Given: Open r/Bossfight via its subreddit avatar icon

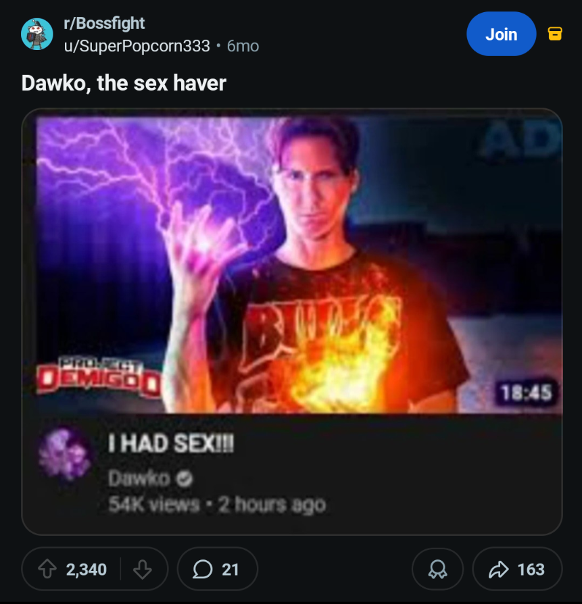Looking at the screenshot, I should (x=35, y=33).
